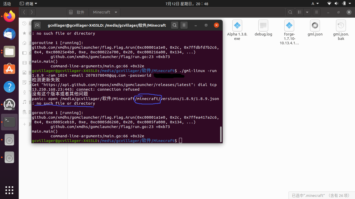Expand the Minecraft path dropdown

click(116, 12)
